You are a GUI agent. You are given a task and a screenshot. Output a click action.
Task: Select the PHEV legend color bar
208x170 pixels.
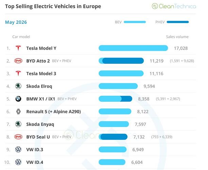point(178,22)
